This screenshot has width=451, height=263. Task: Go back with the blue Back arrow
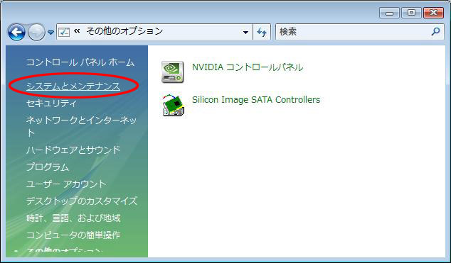point(16,32)
